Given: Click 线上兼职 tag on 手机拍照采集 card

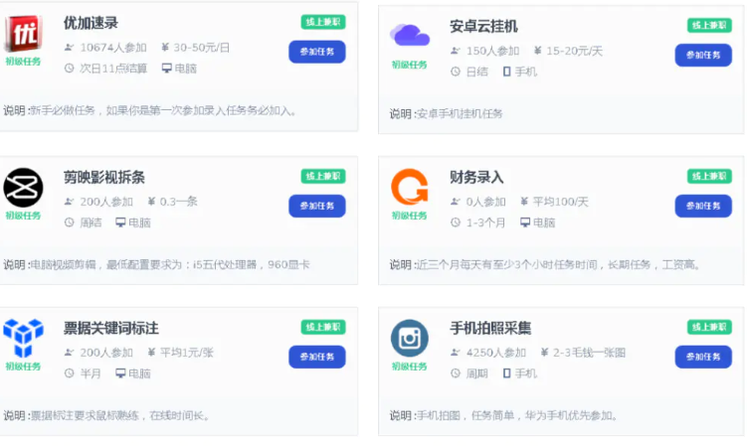Looking at the screenshot, I should (x=709, y=327).
